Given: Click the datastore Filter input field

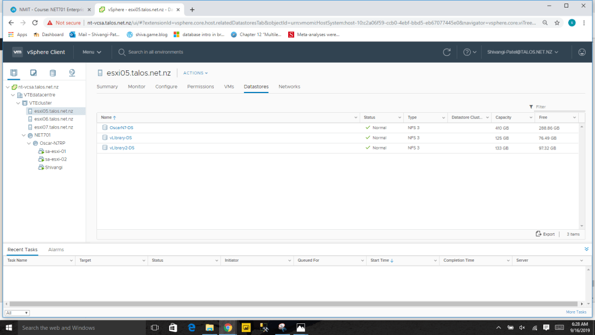Looking at the screenshot, I should pyautogui.click(x=557, y=107).
